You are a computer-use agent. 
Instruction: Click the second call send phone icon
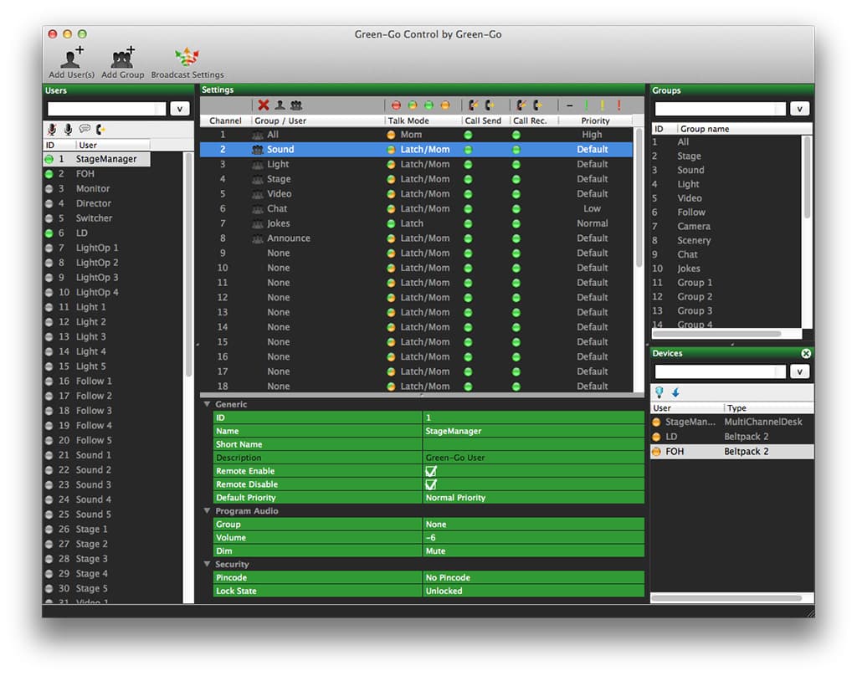pyautogui.click(x=490, y=105)
